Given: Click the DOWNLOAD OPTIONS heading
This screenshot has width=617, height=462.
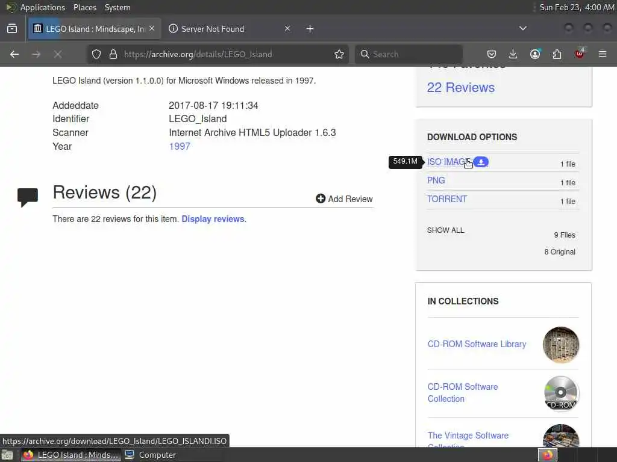Looking at the screenshot, I should tap(472, 137).
